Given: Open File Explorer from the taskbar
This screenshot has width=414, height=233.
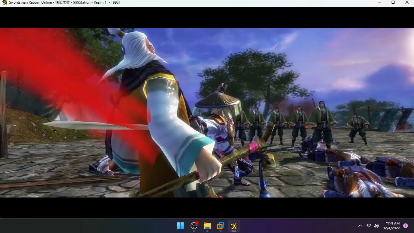Looking at the screenshot, I should (207, 226).
